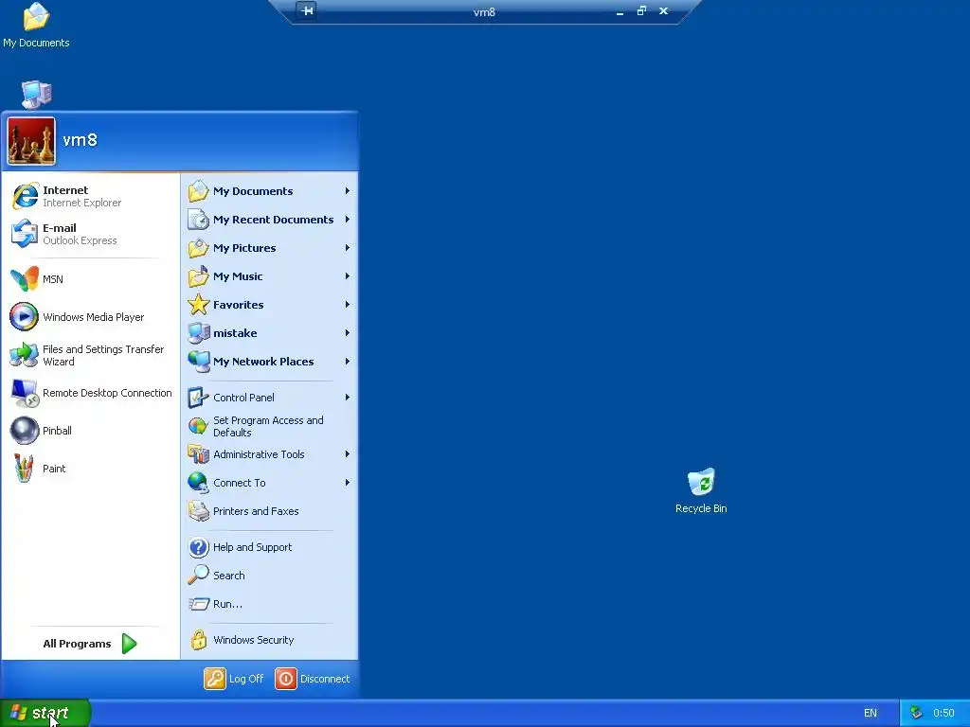Expand the Connect To submenu arrow

[x=347, y=483]
